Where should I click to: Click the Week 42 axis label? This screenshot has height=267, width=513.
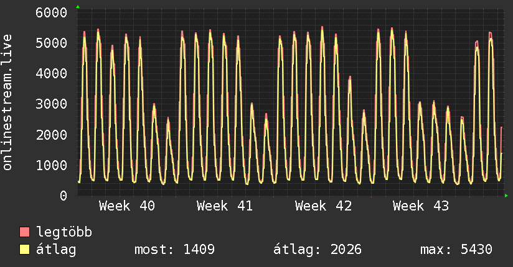point(322,206)
